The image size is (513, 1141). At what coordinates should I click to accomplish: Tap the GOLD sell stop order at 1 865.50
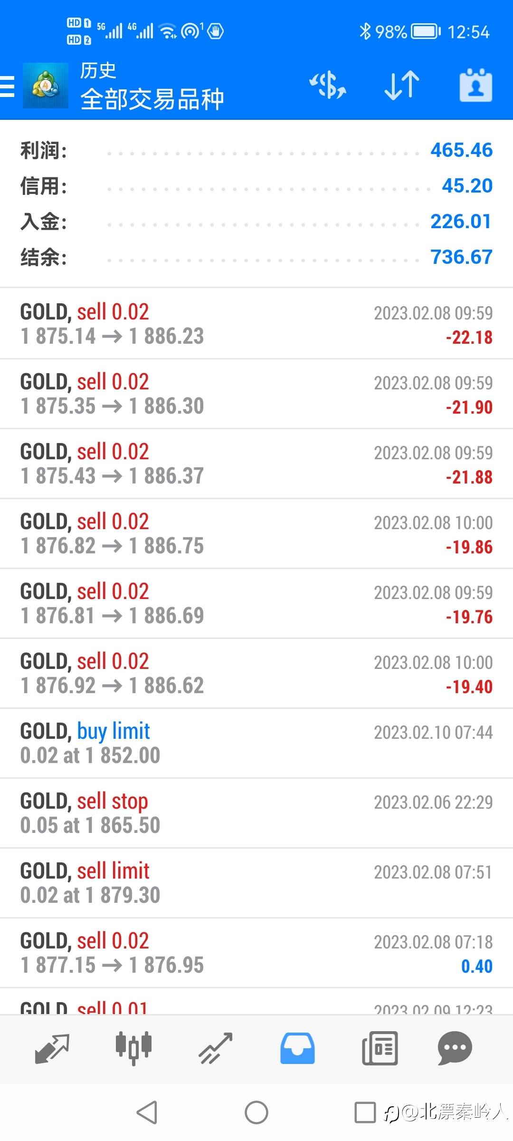pyautogui.click(x=256, y=813)
